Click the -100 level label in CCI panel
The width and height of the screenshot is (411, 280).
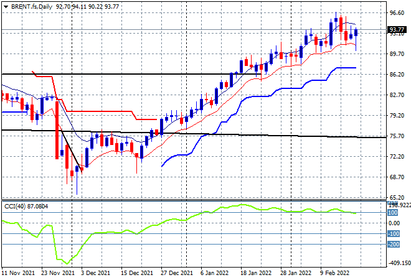(394, 233)
